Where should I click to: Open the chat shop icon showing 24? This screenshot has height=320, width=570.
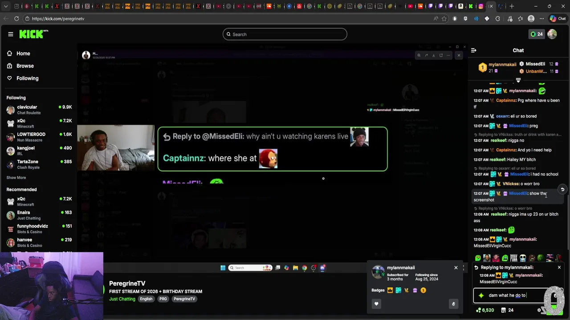coord(507,310)
